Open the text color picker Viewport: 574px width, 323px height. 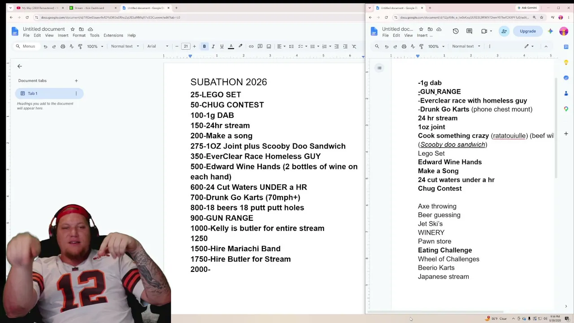(x=231, y=46)
